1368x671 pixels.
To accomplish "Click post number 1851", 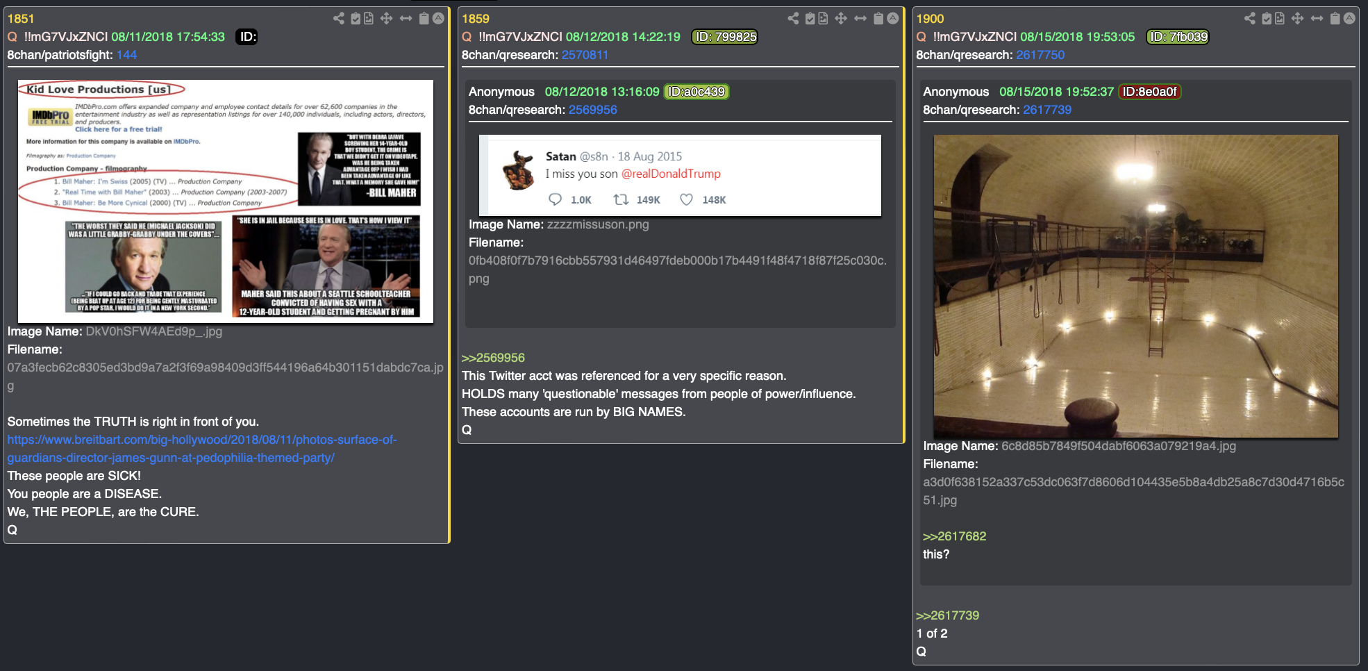I will coord(21,19).
